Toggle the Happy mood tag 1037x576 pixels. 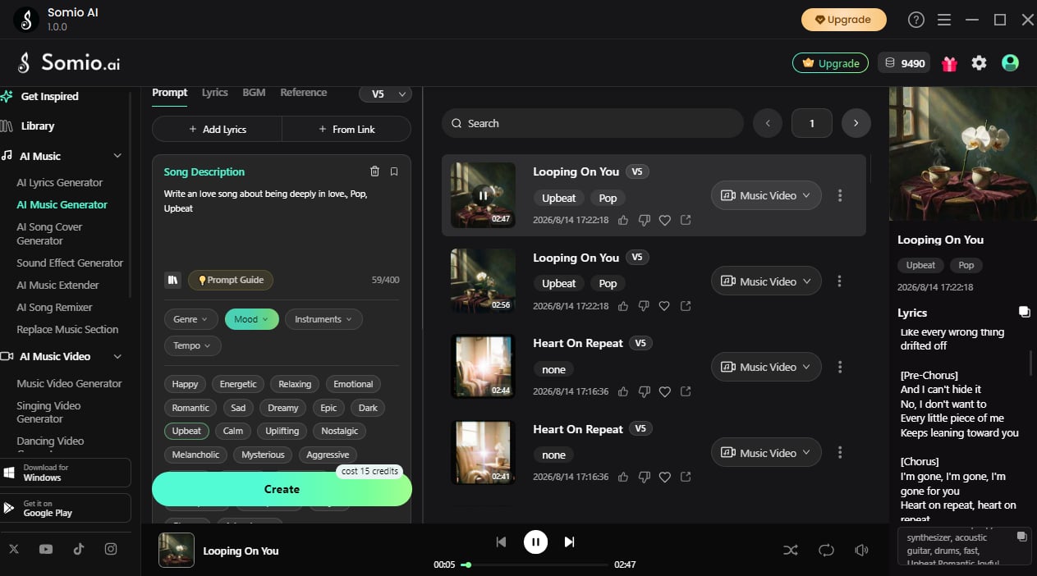(186, 384)
